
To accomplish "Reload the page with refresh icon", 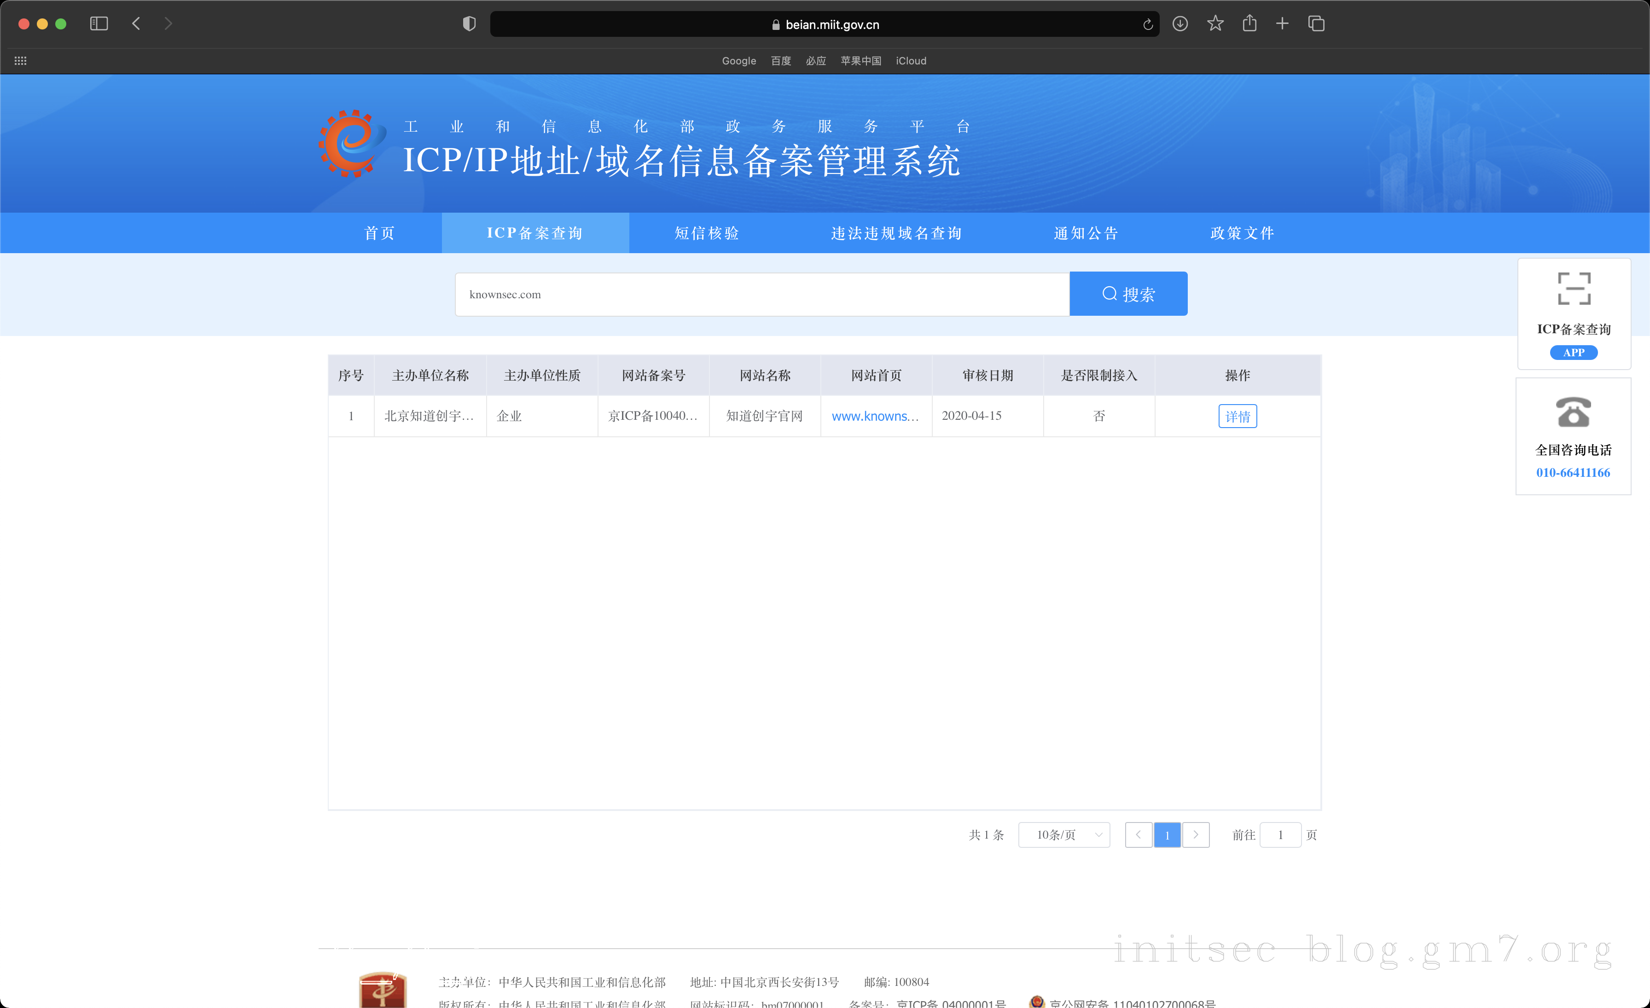I will (1147, 25).
